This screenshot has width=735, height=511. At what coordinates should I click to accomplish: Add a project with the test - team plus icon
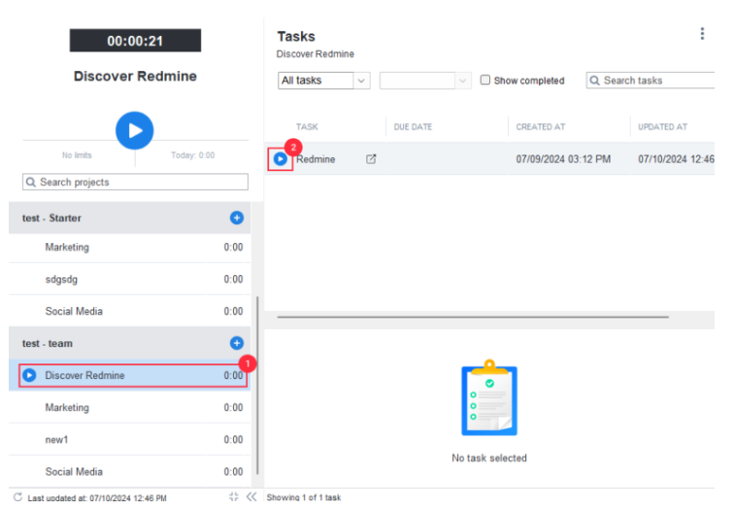236,343
